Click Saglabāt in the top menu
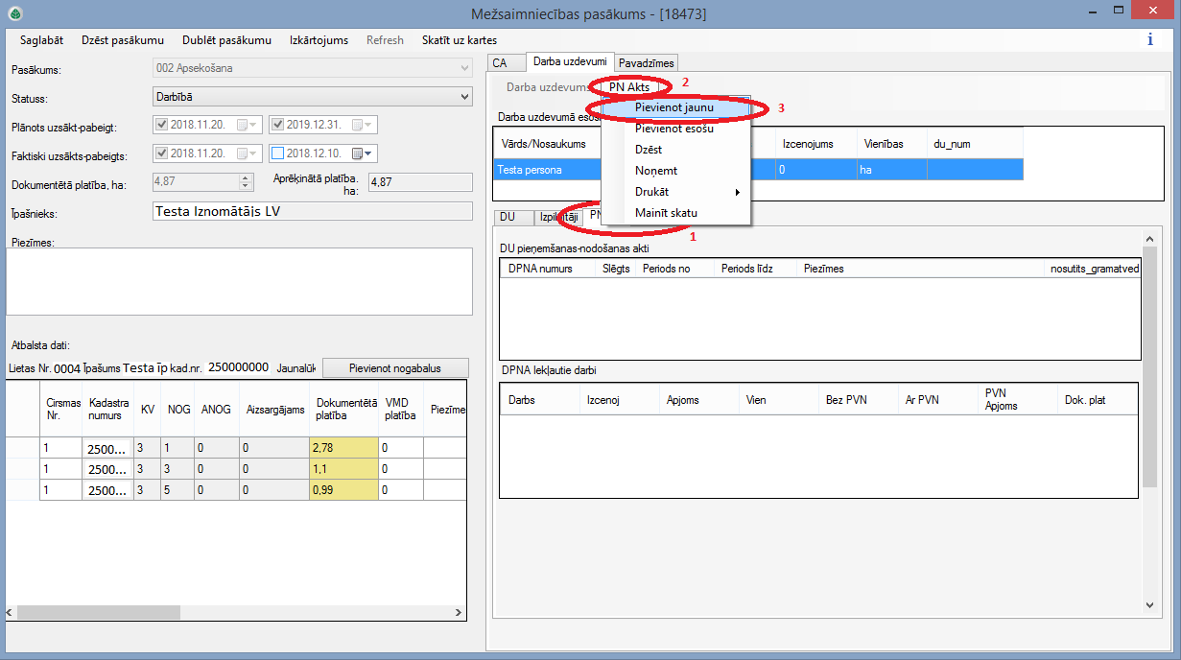Viewport: 1181px width, 660px height. click(x=41, y=40)
